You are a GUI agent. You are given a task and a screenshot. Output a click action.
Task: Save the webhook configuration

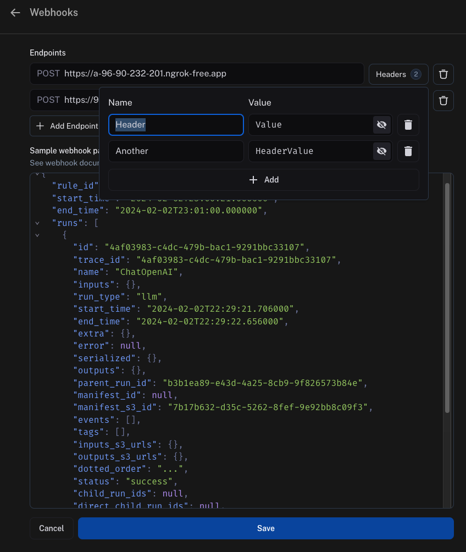point(265,528)
